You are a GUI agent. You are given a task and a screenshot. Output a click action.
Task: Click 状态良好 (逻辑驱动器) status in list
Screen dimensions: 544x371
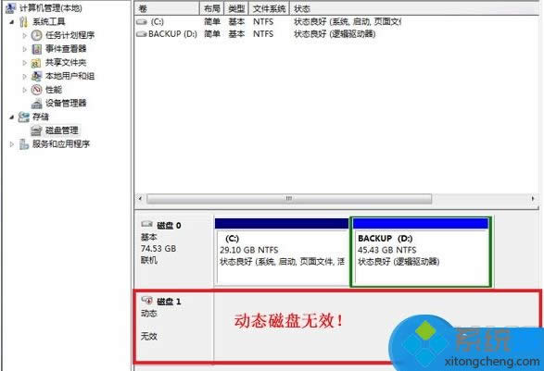[x=335, y=34]
